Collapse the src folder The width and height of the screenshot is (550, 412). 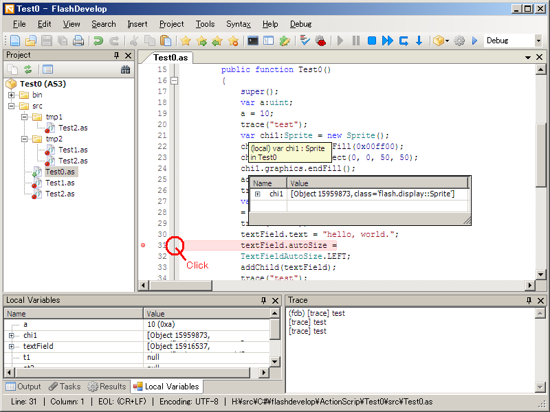click(x=11, y=106)
